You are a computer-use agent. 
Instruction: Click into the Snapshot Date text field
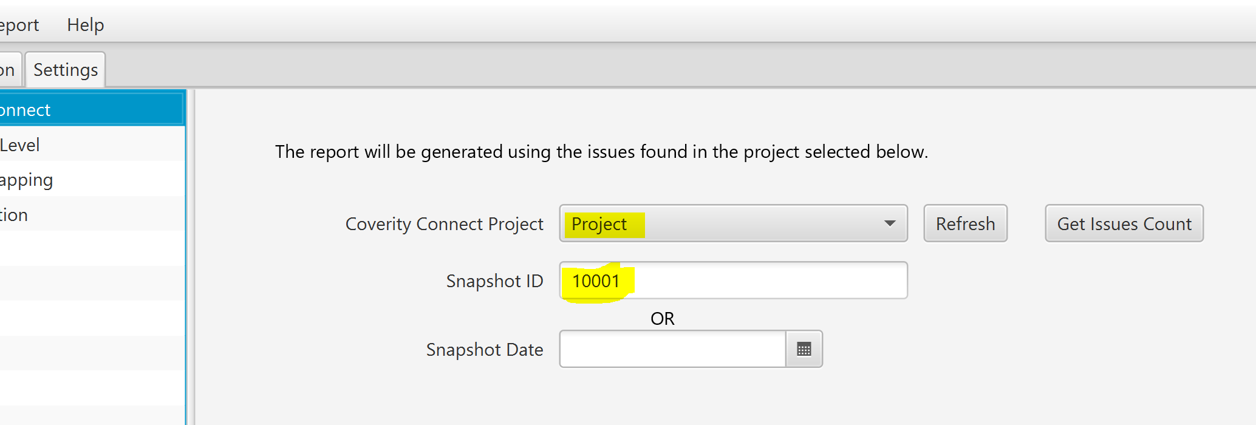[672, 349]
